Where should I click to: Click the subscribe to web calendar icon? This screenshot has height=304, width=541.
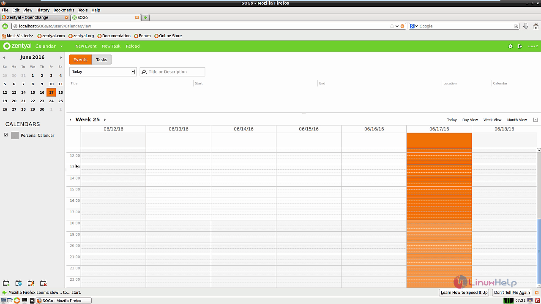(19, 283)
